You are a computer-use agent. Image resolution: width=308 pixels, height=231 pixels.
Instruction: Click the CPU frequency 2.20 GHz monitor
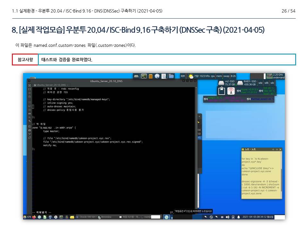click(x=275, y=76)
